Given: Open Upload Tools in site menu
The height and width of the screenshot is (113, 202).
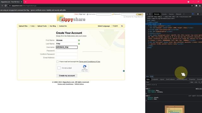Looking at the screenshot, I should point(42,26).
